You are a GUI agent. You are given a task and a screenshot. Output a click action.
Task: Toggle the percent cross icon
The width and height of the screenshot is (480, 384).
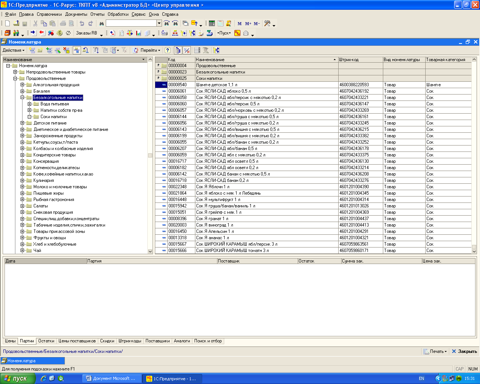click(x=187, y=50)
